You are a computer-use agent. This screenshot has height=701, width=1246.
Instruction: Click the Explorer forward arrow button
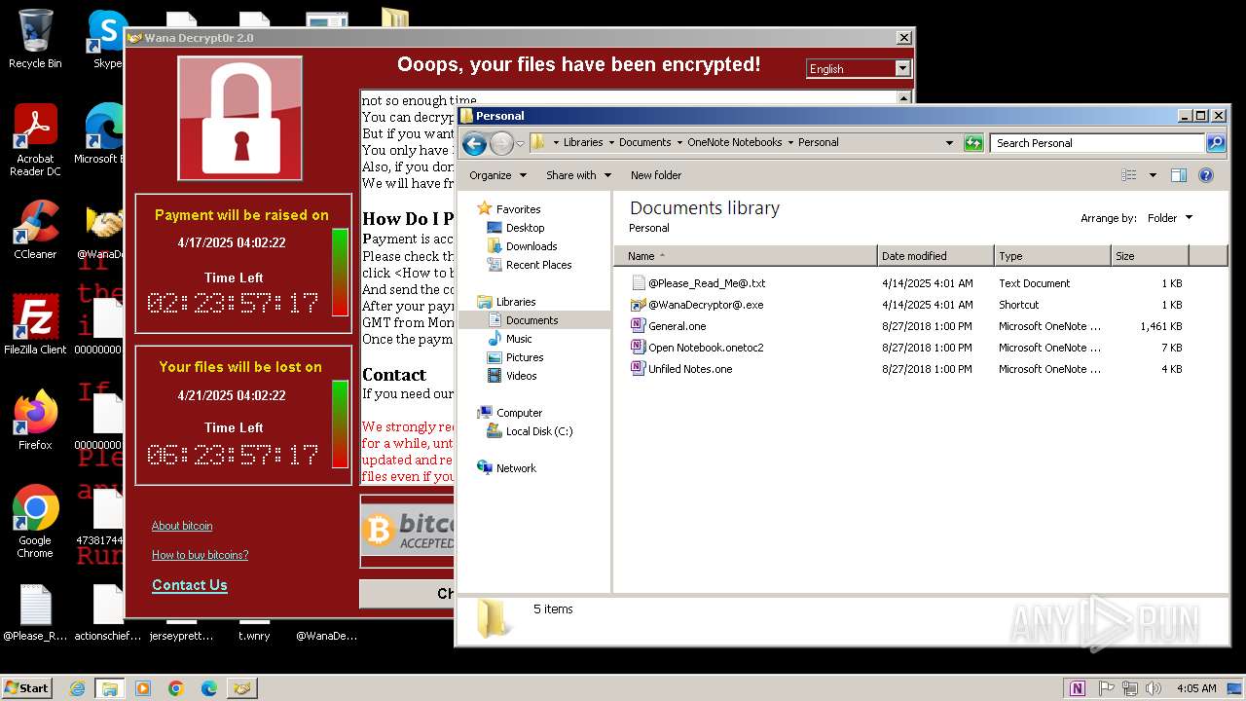tap(501, 143)
